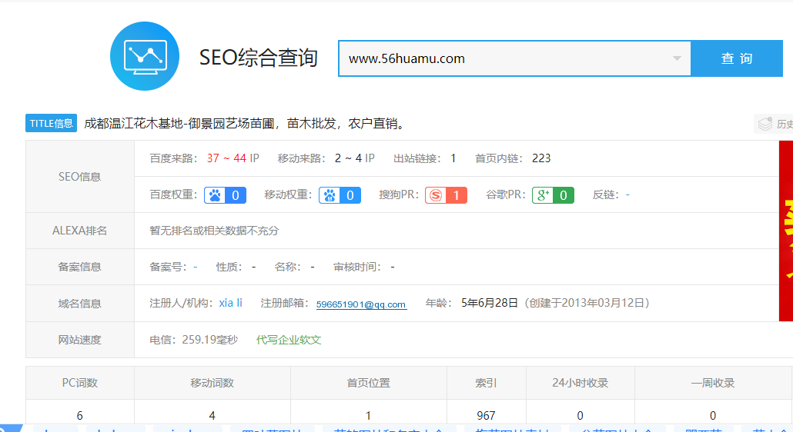Click the 出站链接 count 1
The height and width of the screenshot is (432, 793).
pos(453,158)
